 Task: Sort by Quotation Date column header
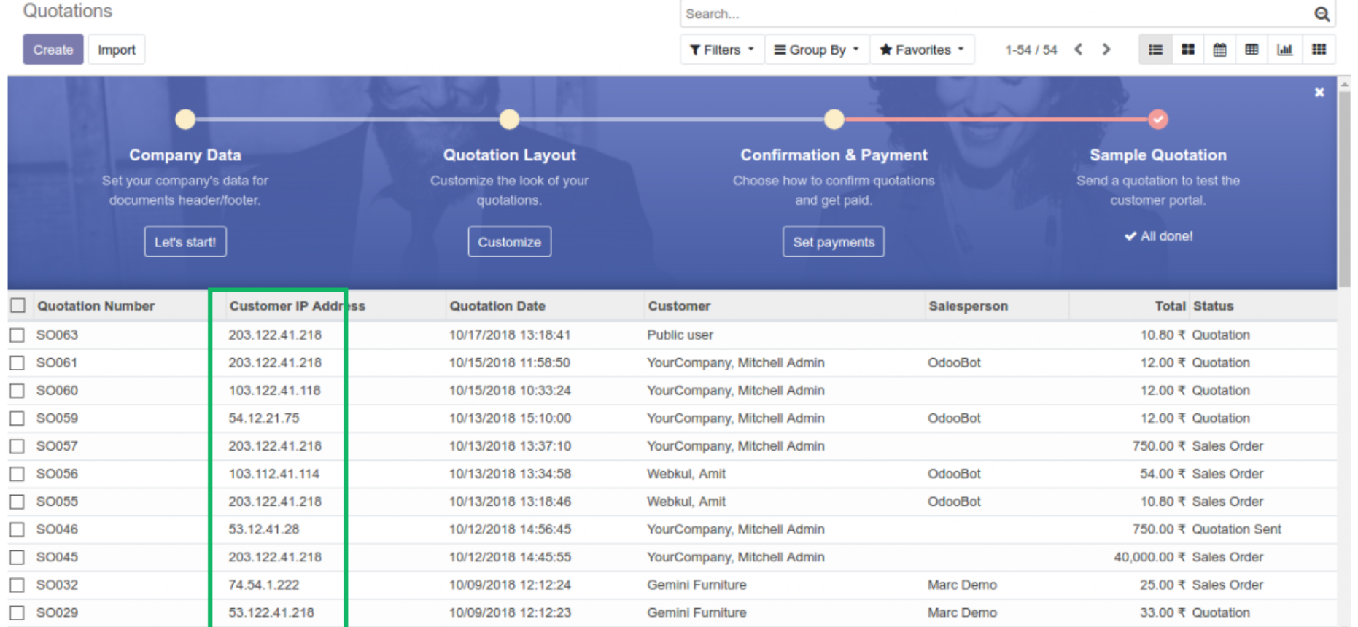497,306
